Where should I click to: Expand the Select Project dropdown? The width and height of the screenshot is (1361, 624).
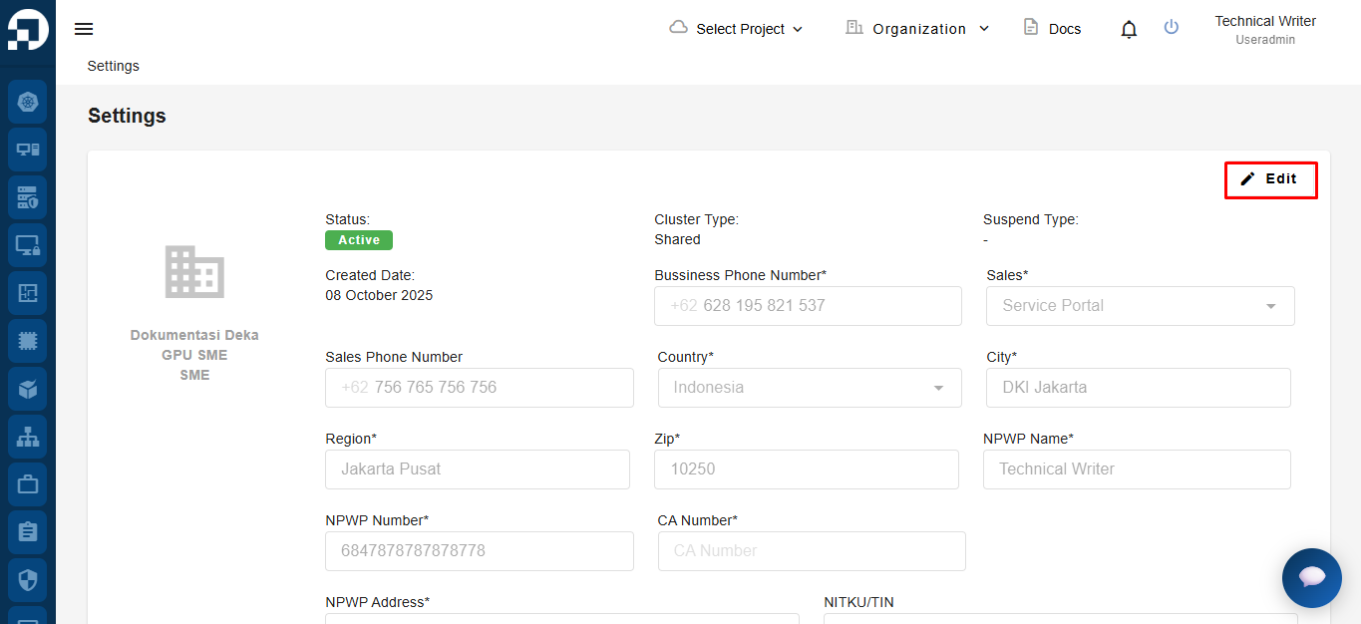[736, 29]
